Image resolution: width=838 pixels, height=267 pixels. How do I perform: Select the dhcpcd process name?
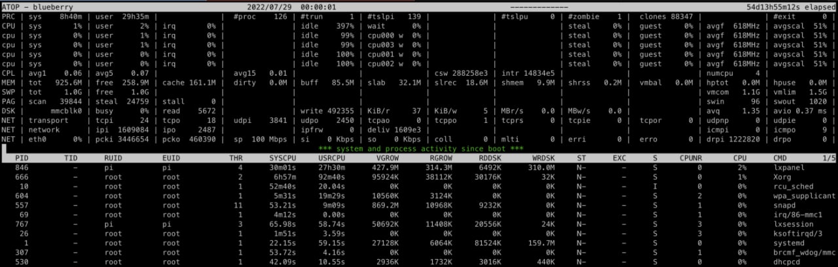coord(788,262)
